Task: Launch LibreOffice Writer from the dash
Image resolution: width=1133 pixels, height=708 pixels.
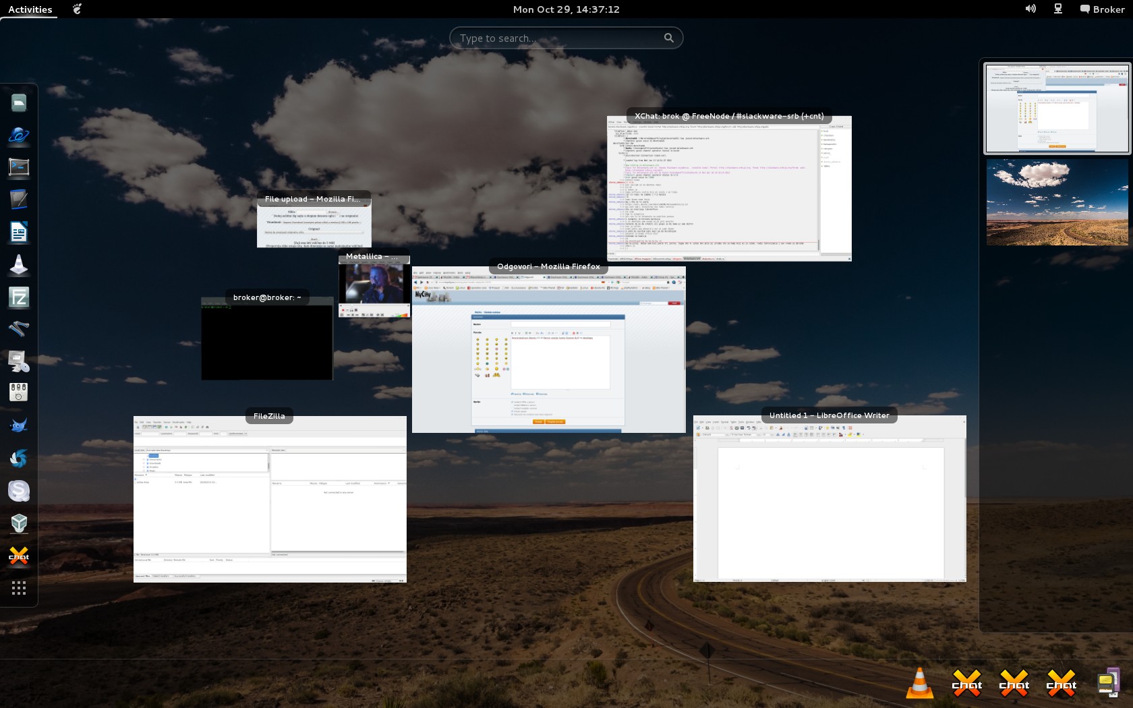Action: 19,233
